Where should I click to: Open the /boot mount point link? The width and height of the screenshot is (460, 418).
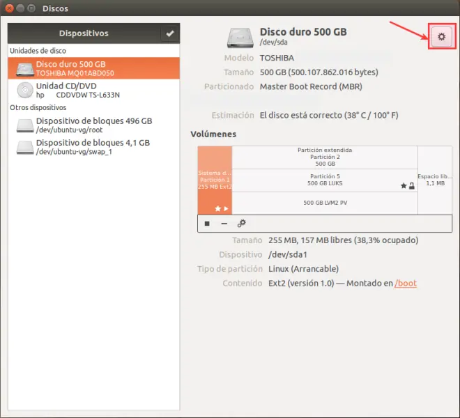(406, 284)
